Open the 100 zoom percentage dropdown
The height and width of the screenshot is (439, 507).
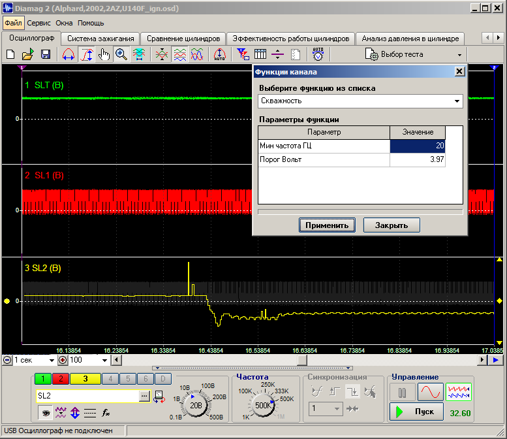pyautogui.click(x=104, y=361)
